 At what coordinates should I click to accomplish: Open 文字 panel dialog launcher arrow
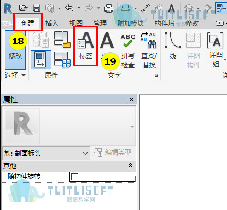(x=156, y=75)
